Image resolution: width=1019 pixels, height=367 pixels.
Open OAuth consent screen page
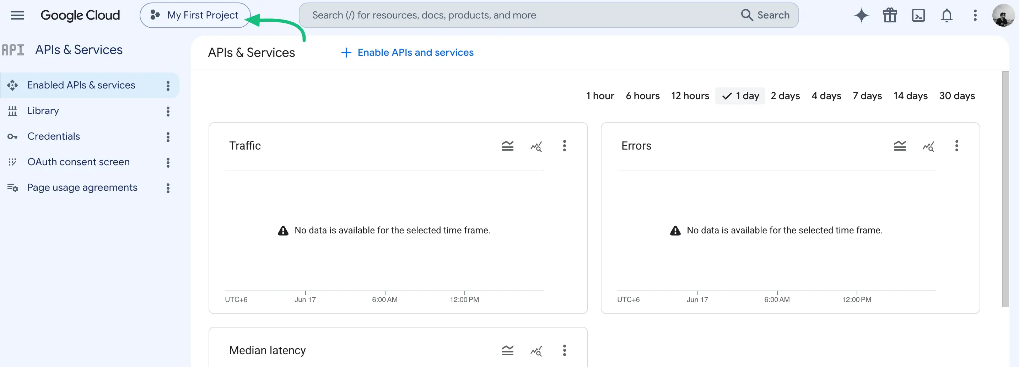pos(78,162)
